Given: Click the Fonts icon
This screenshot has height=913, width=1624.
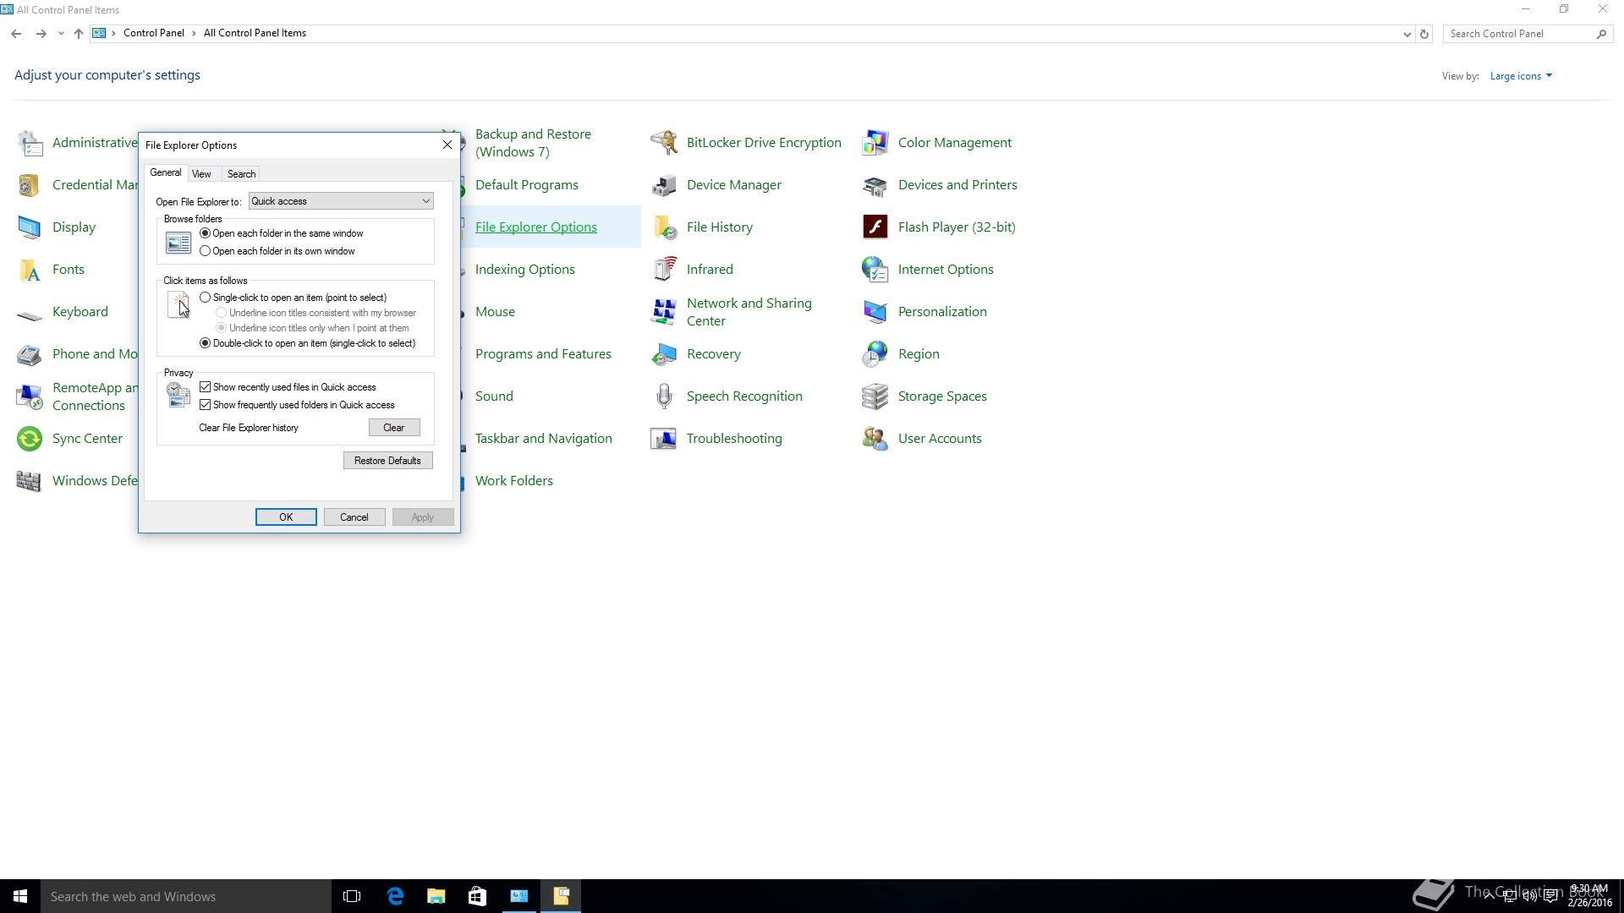Looking at the screenshot, I should [x=30, y=270].
